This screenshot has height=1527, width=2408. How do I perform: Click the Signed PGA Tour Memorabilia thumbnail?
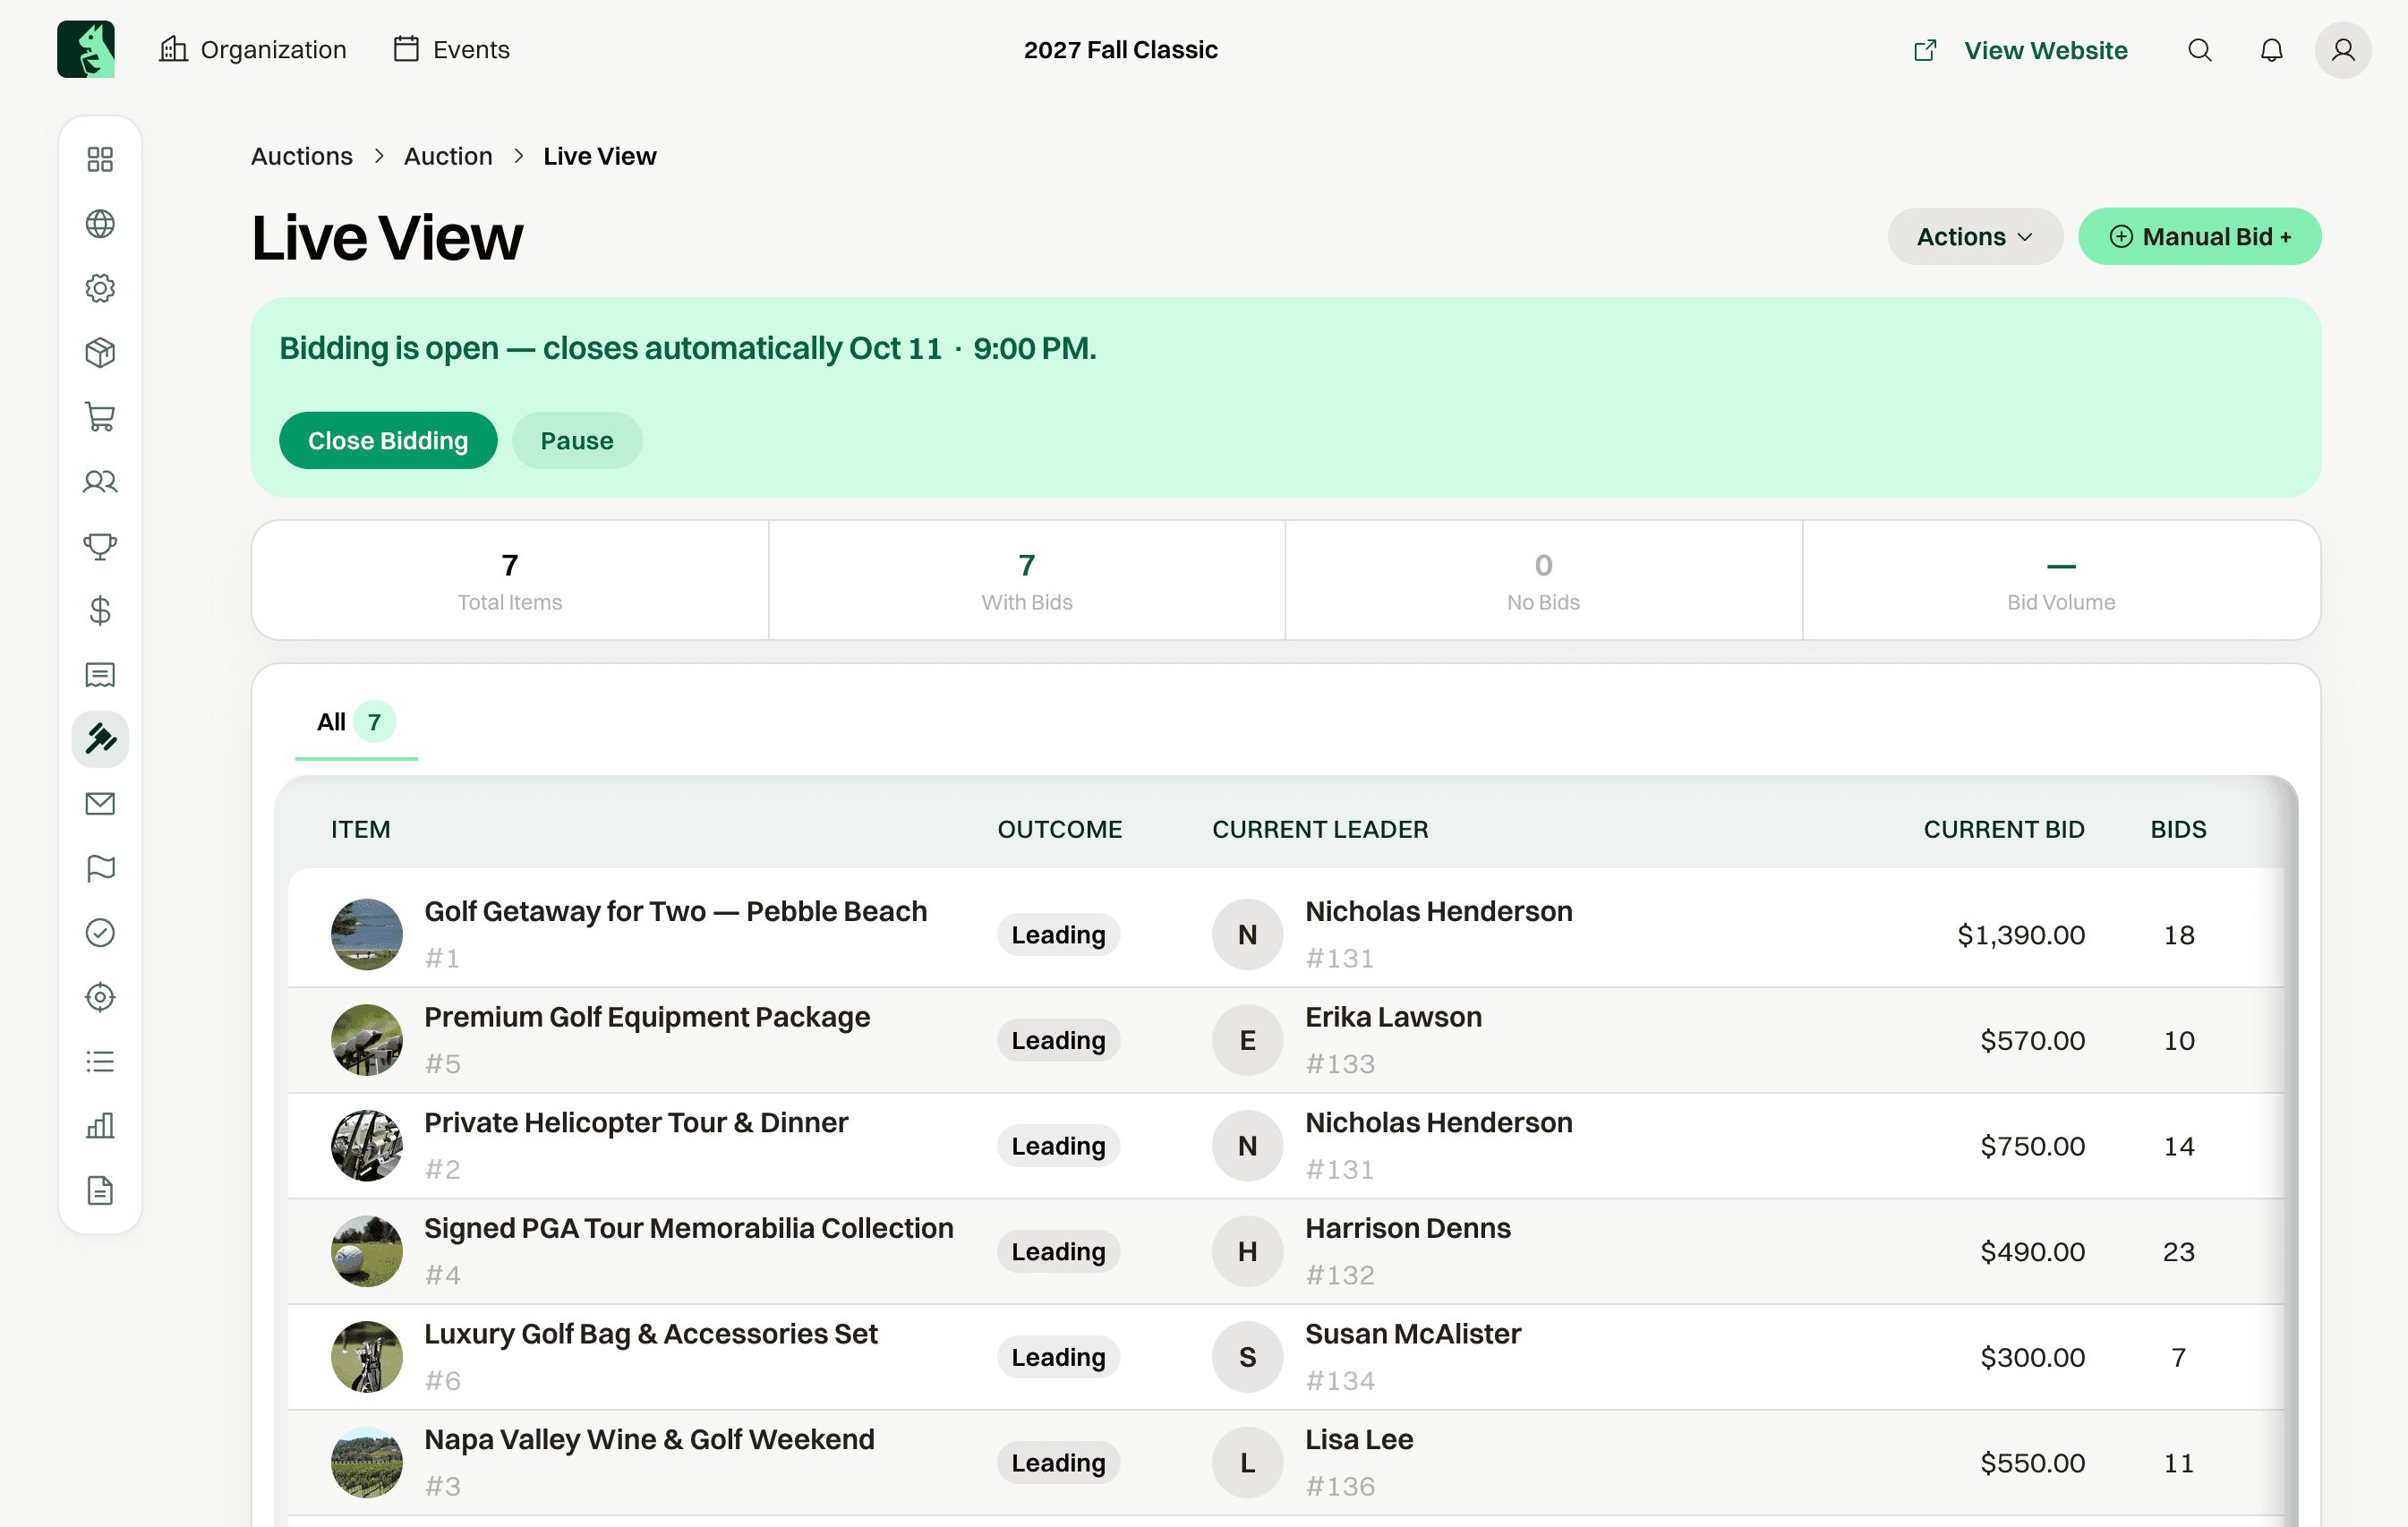click(367, 1251)
